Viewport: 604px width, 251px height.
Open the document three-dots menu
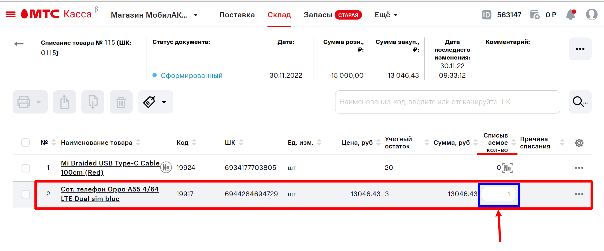pos(580,49)
